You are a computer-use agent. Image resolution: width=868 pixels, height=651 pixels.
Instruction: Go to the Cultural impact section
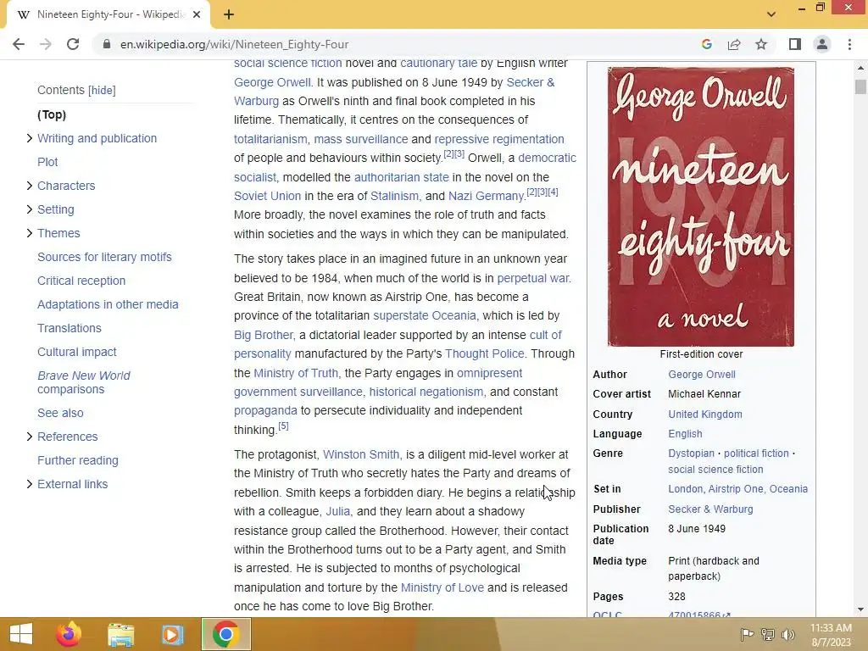[77, 352]
